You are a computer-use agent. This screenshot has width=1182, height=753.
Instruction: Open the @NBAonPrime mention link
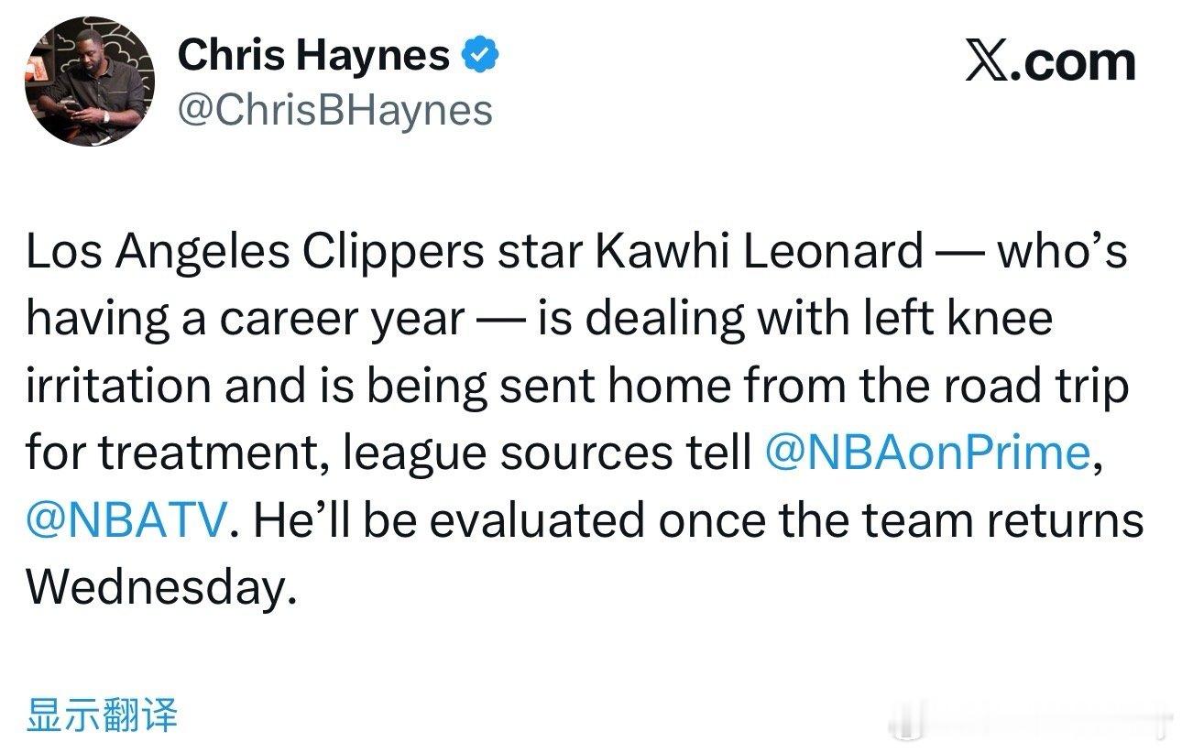[926, 453]
